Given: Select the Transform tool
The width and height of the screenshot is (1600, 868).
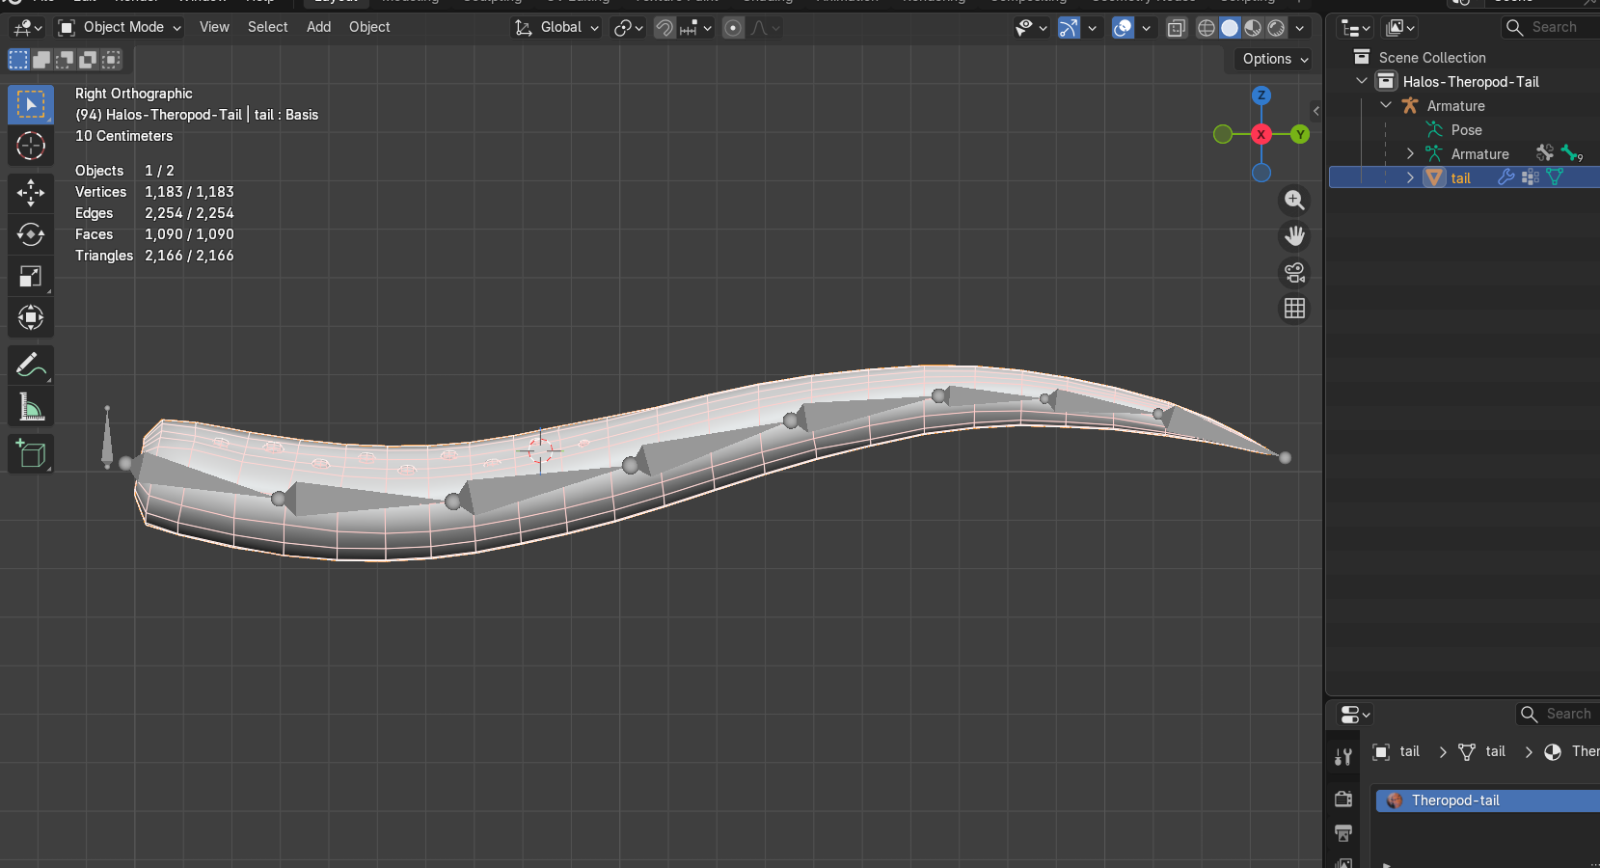Looking at the screenshot, I should pos(31,317).
